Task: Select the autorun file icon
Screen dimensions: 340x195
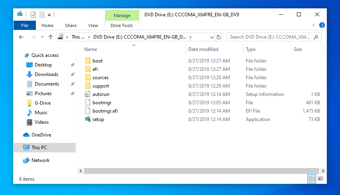Action: [88, 94]
